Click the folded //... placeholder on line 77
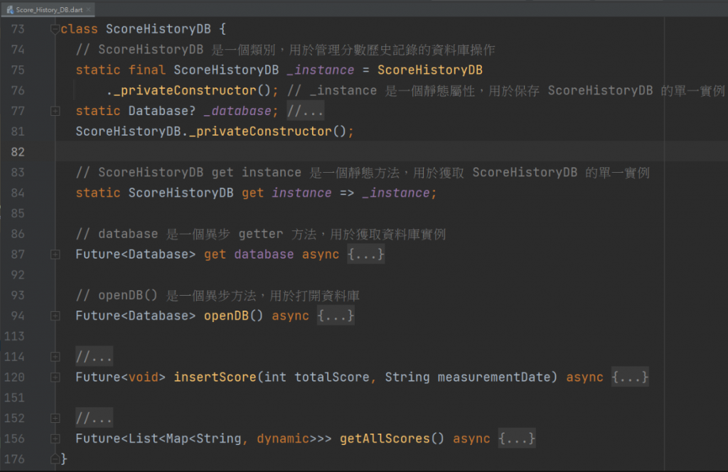Viewport: 728px width, 472px height. coord(306,112)
